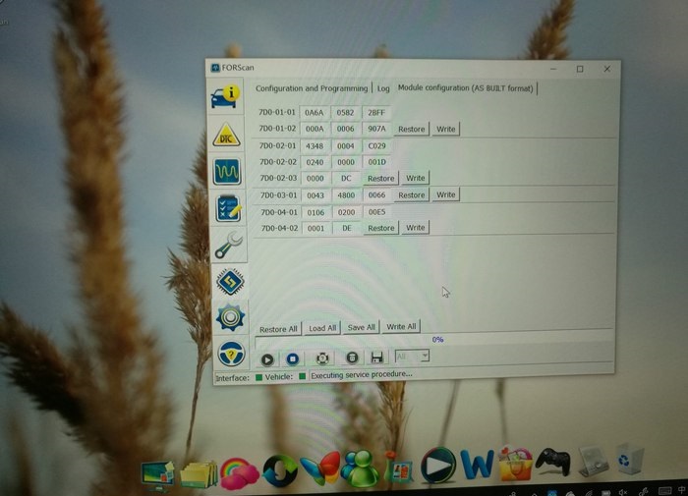
Task: Click the 7D0-03-01 row label
Action: click(278, 195)
